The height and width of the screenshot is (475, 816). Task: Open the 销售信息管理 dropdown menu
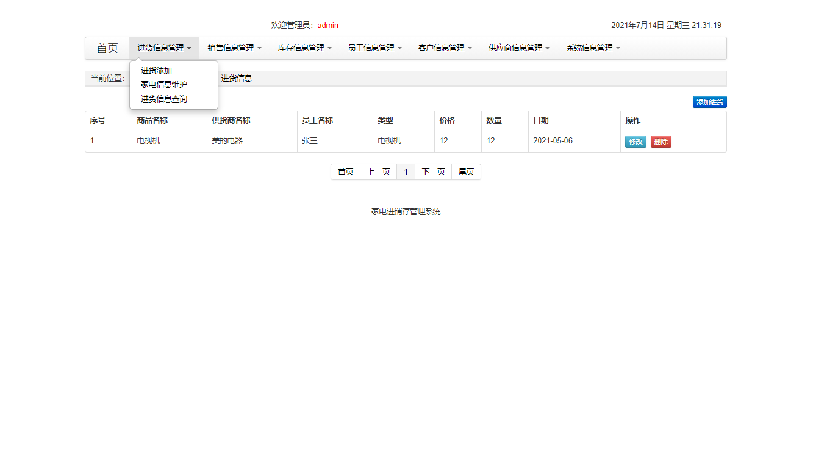[x=233, y=48]
